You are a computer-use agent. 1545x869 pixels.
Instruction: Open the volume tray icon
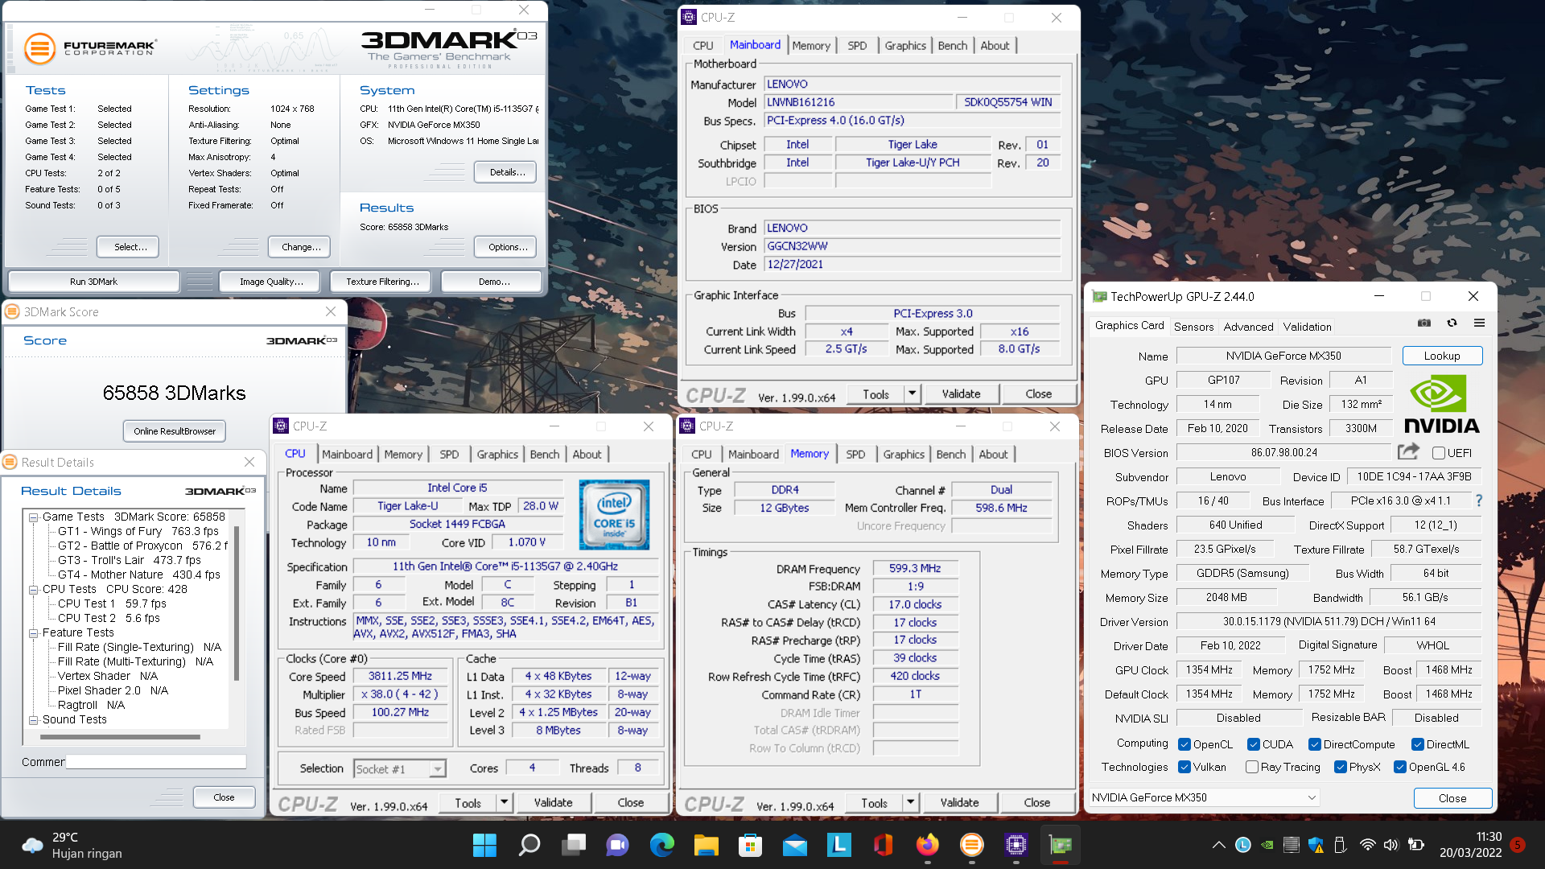[1391, 845]
